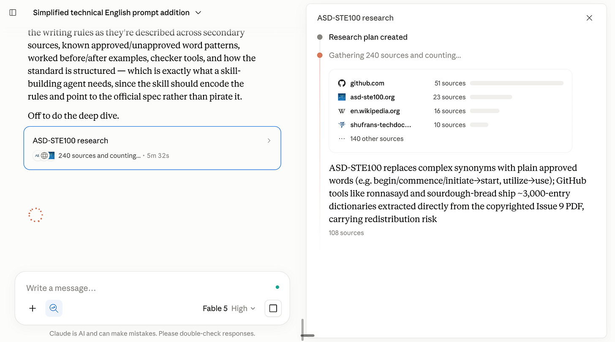Screen dimensions: 615x342
Task: Stop the response with the square button
Action: (273, 308)
